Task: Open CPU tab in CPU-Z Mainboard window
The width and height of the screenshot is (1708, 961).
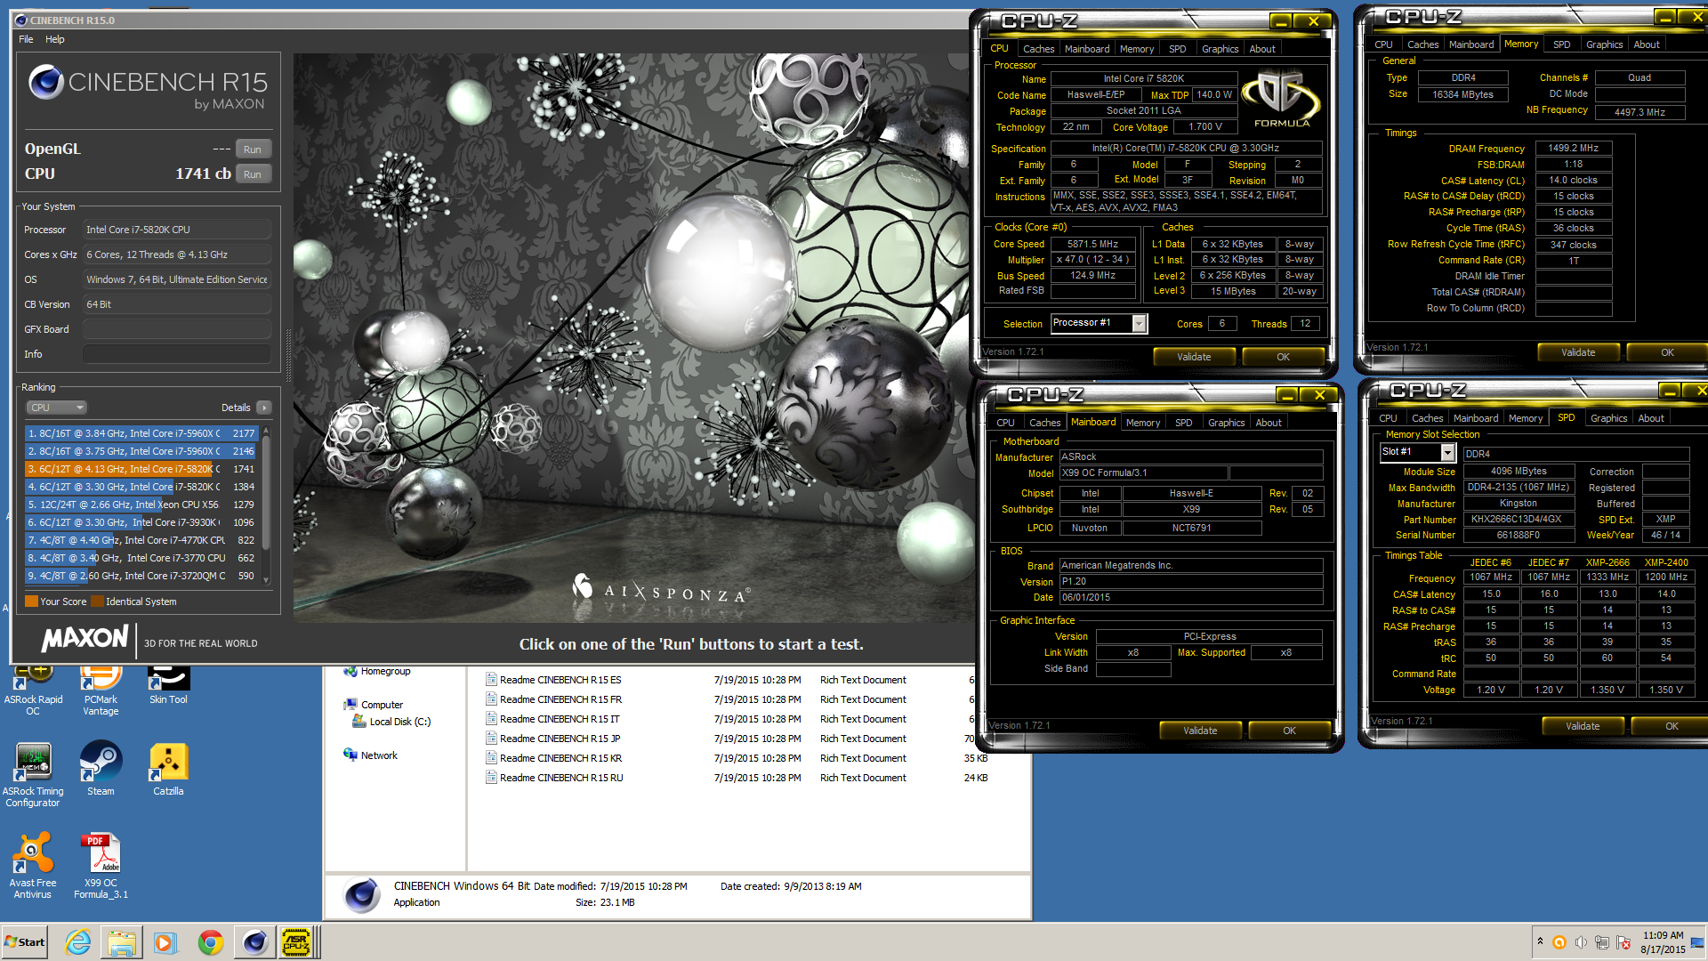Action: click(1005, 423)
